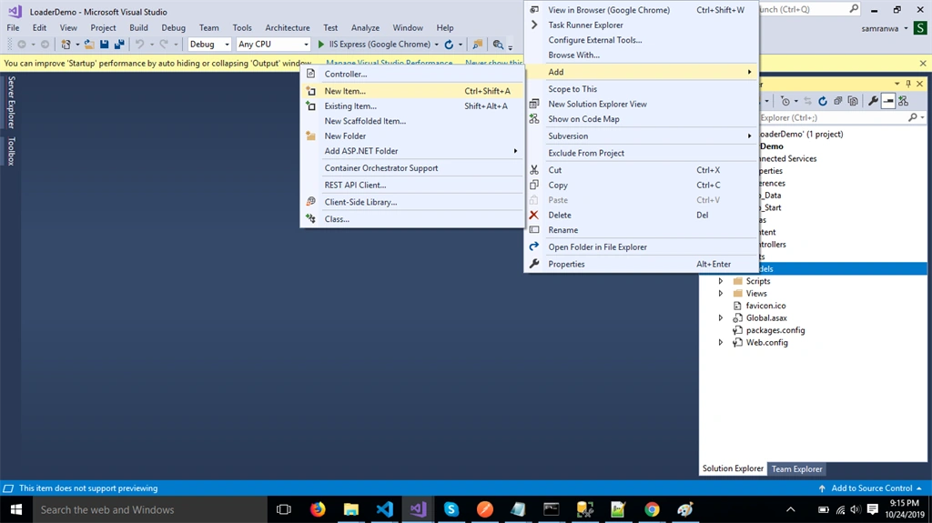The height and width of the screenshot is (523, 932).
Task: Click the Search Solution Explorer input field
Action: (832, 117)
